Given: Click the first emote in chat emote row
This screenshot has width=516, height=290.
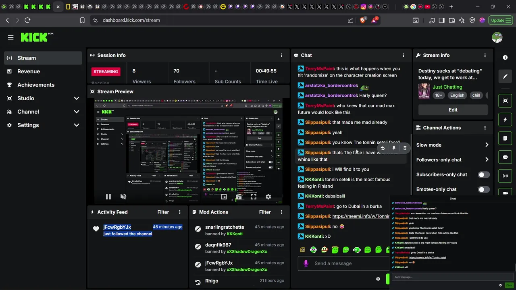Looking at the screenshot, I should pos(302,250).
